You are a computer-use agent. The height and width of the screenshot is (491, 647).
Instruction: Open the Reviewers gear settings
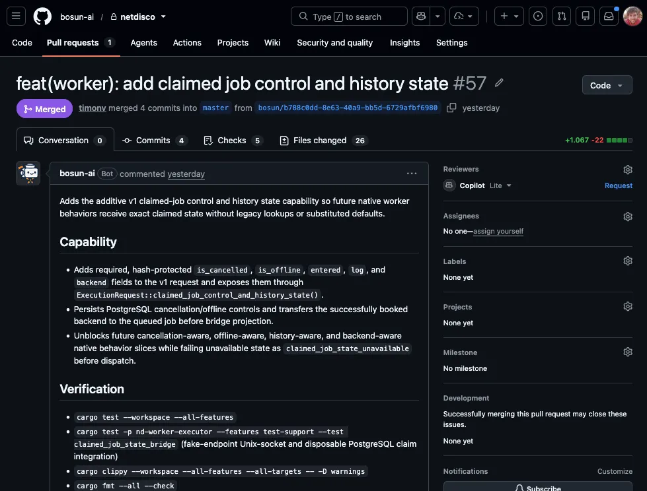628,170
